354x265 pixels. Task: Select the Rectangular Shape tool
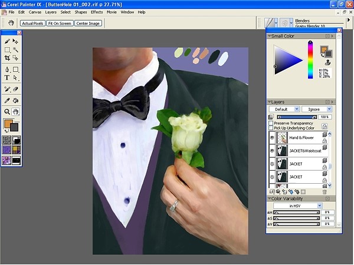15,69
